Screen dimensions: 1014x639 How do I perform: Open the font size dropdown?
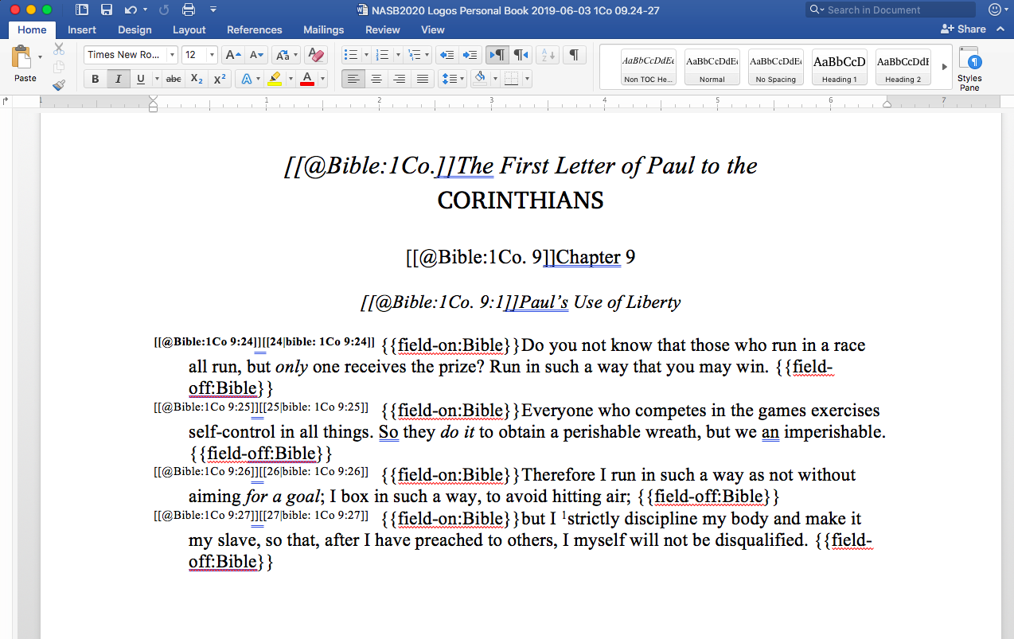(x=212, y=55)
